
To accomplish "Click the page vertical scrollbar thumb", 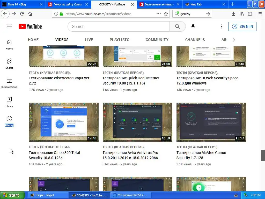I will coord(263,155).
